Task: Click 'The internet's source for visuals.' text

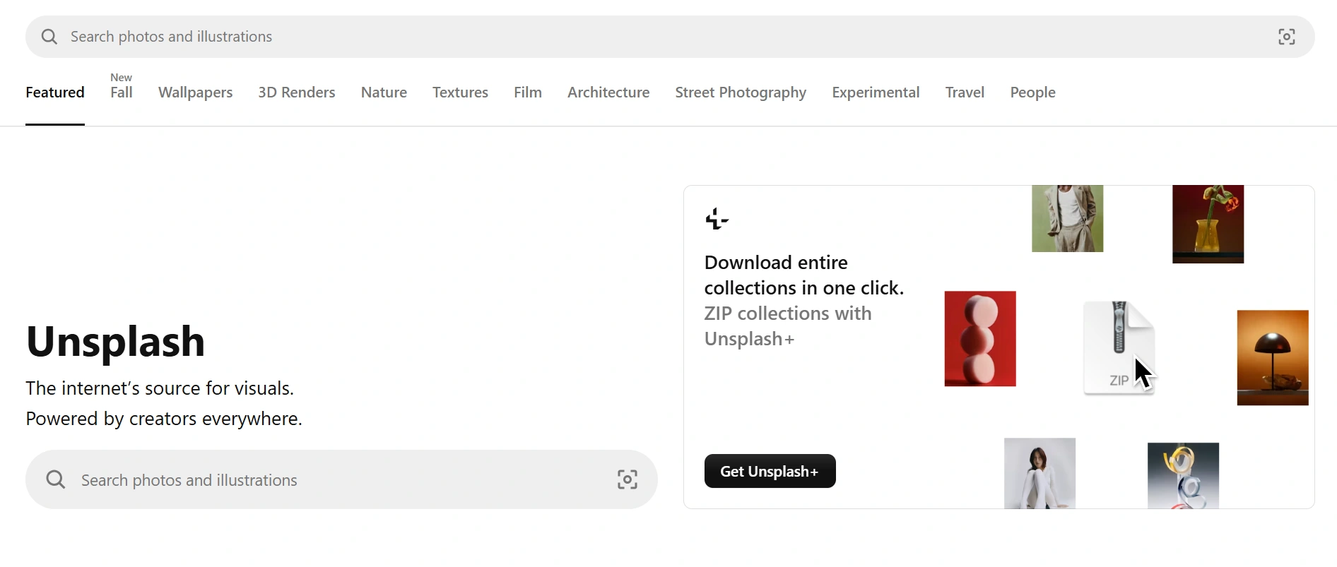Action: point(160,388)
